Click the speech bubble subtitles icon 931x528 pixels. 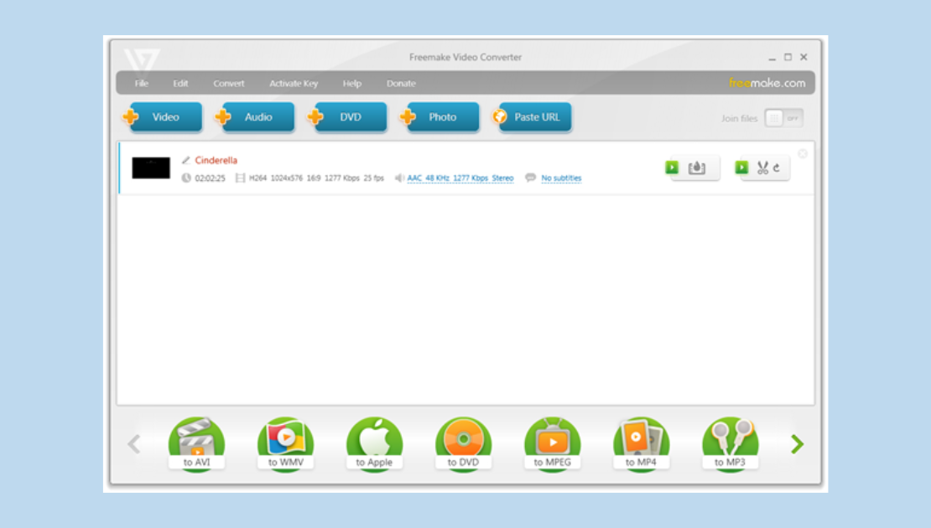530,178
